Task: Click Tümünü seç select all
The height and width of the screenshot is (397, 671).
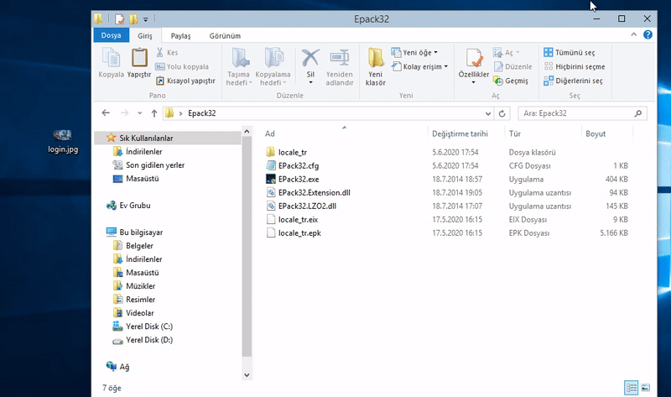Action: point(570,52)
